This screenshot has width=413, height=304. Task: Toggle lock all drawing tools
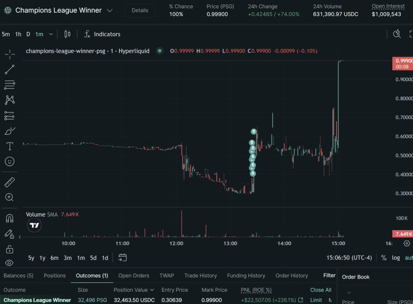[x=10, y=249]
